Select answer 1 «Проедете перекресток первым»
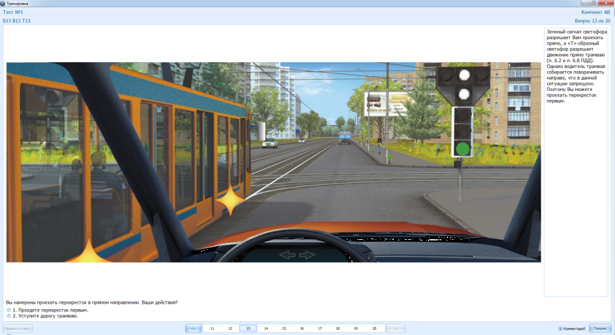This screenshot has width=615, height=335. [x=8, y=310]
